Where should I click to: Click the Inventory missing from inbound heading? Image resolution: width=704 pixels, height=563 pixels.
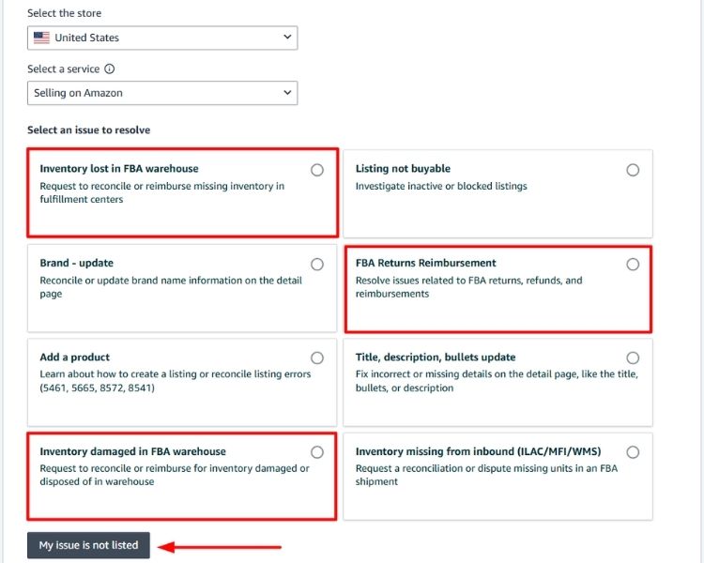pyautogui.click(x=478, y=451)
